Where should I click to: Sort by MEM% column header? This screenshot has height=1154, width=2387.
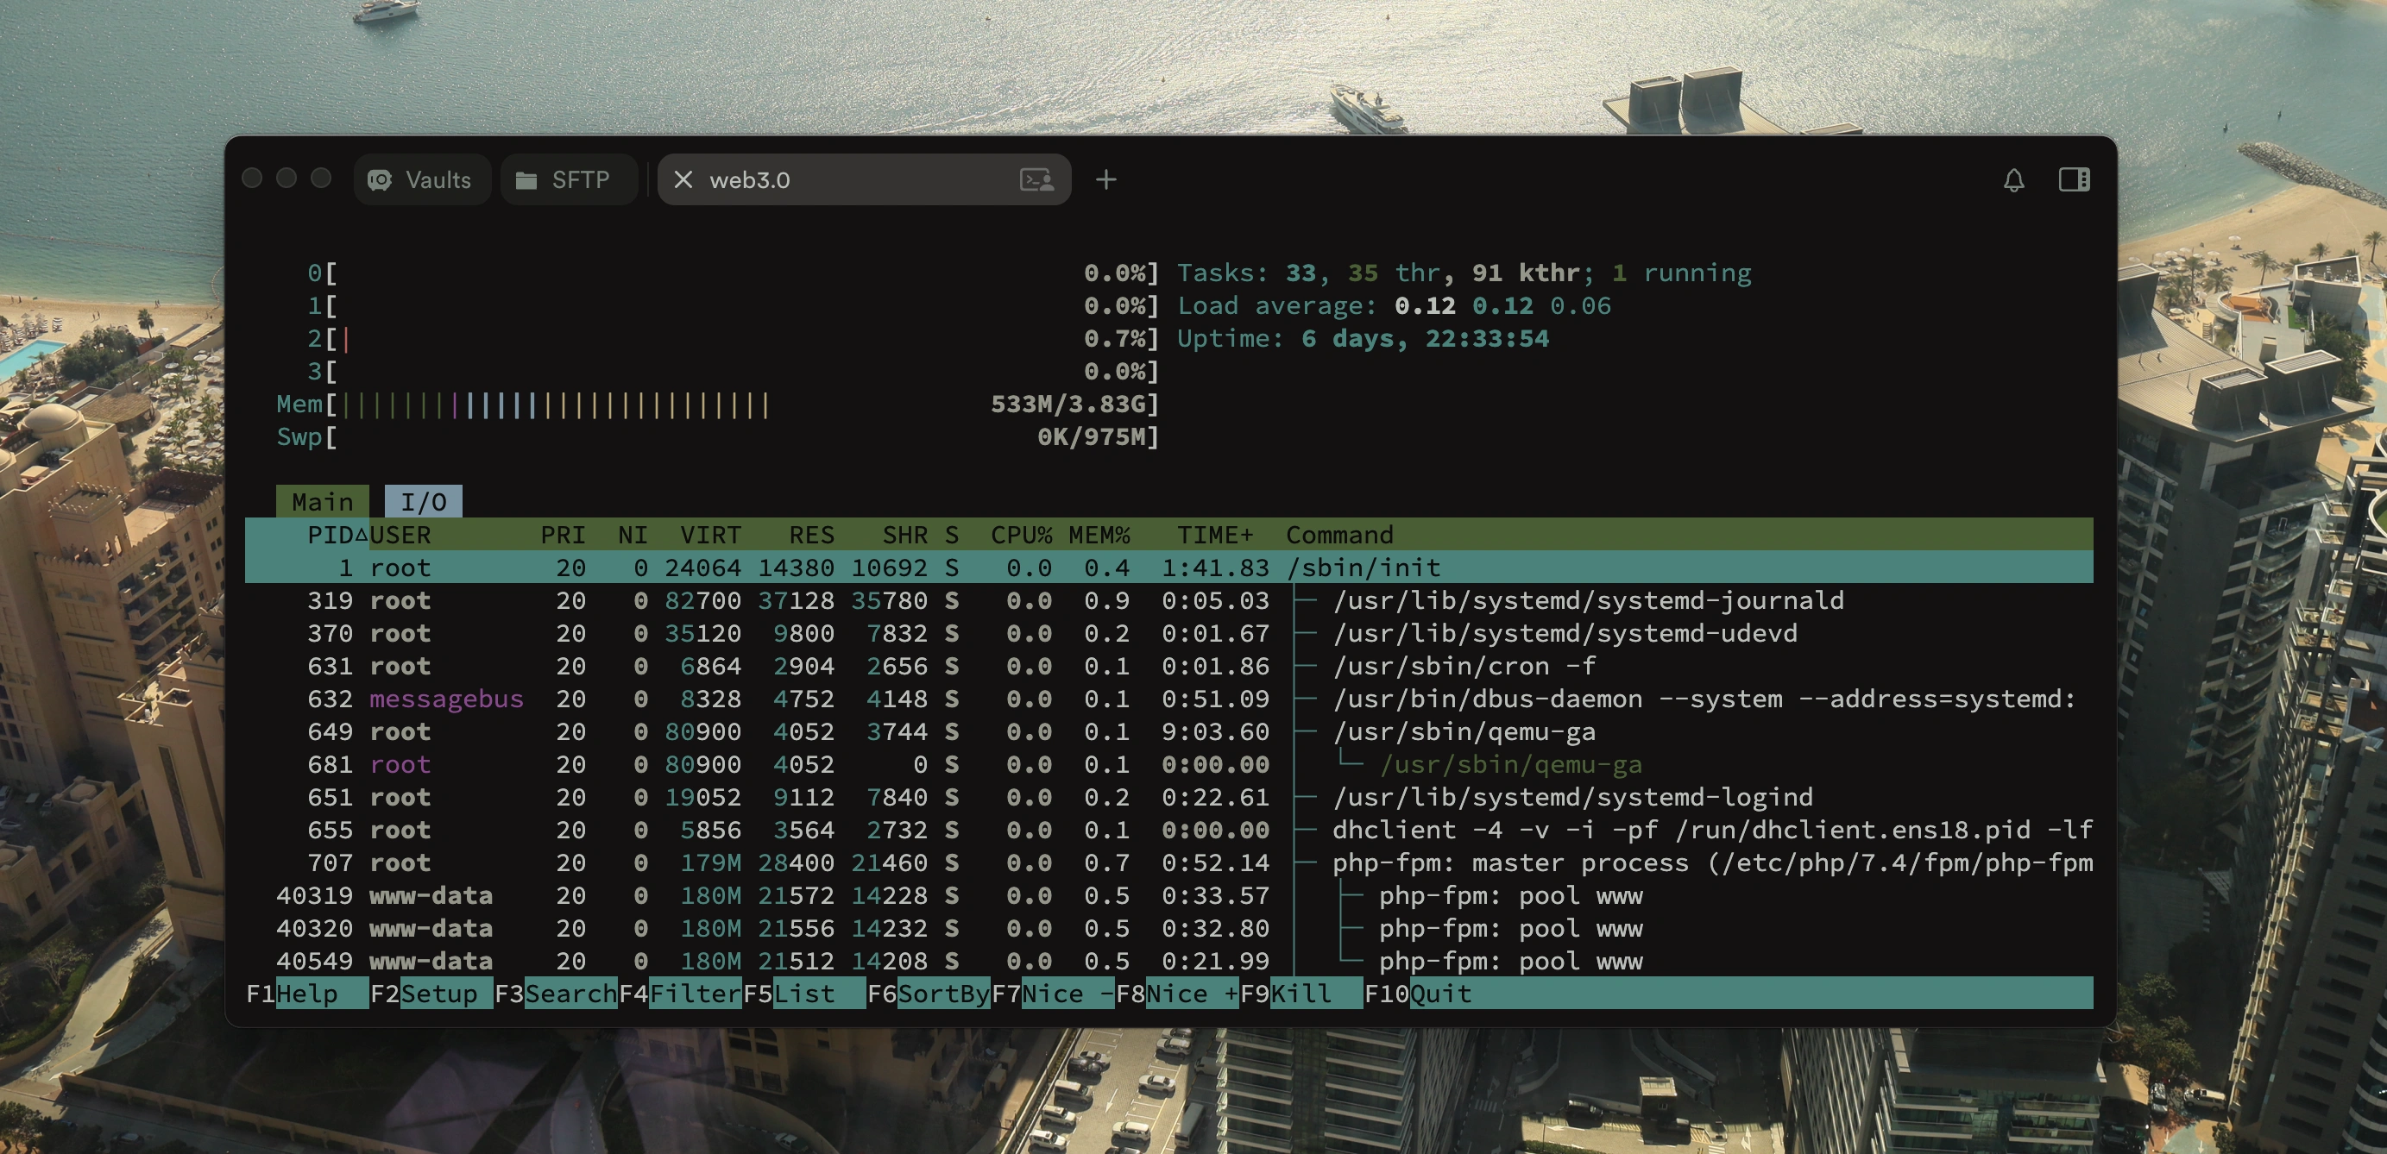(1098, 535)
